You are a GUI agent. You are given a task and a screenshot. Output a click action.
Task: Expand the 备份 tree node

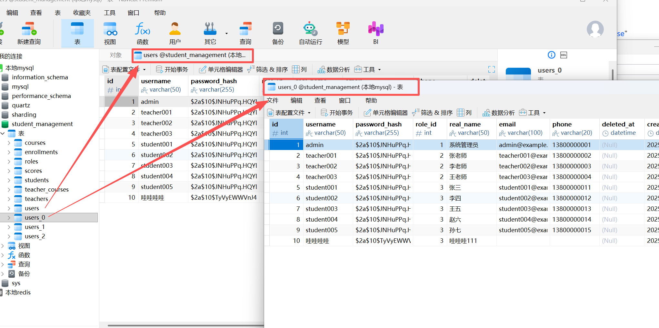3,273
